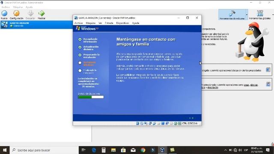Image resolution: width=274 pixels, height=154 pixels.
Task: Open Mail app from the taskbar
Action: pos(133,150)
